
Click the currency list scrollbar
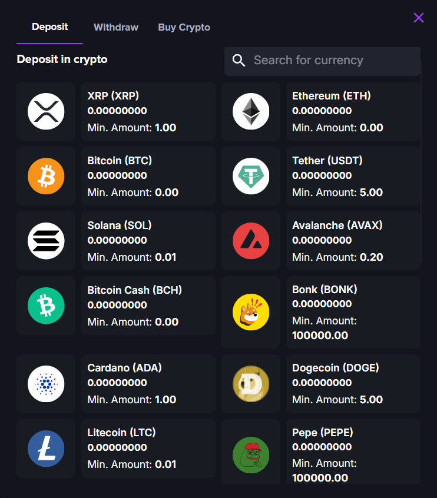coord(422,161)
